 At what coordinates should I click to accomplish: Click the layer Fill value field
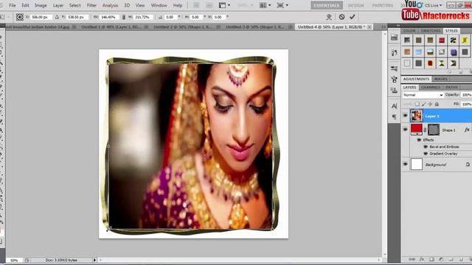click(x=466, y=104)
